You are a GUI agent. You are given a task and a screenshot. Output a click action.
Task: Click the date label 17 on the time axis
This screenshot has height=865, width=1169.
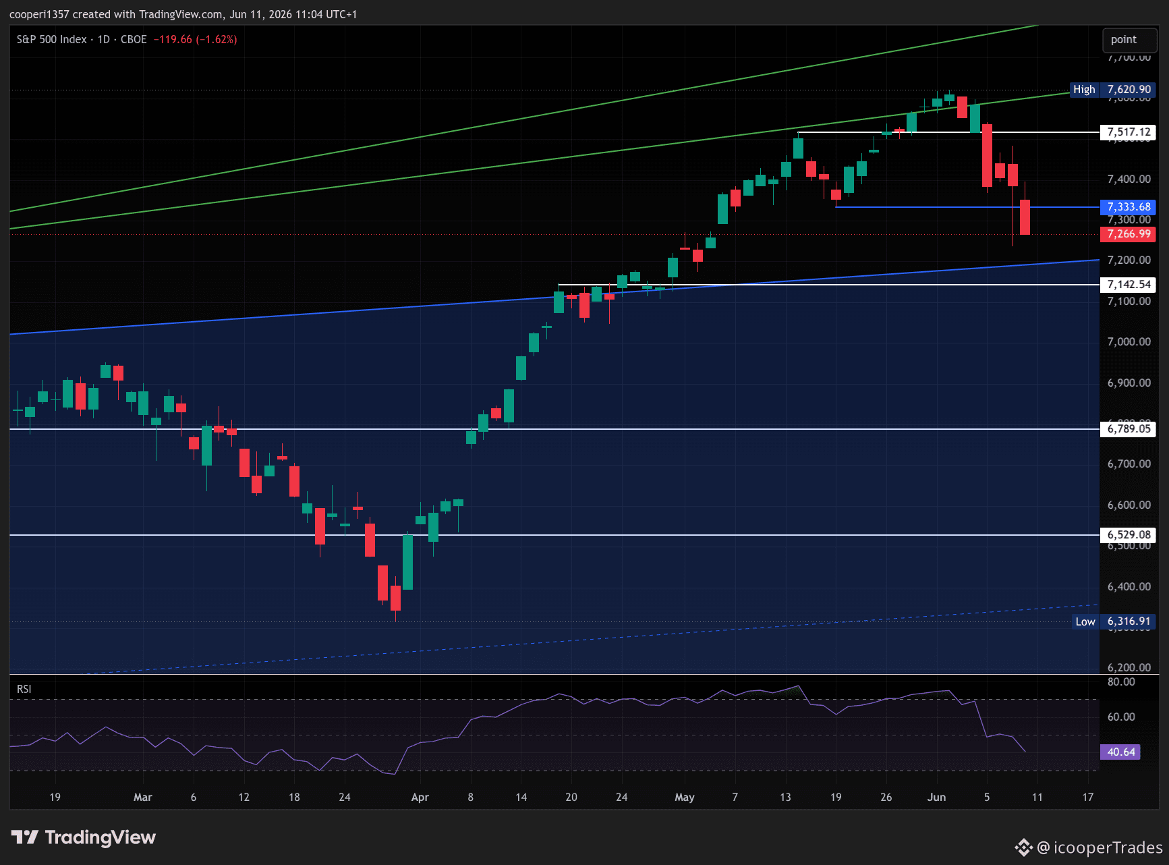[1088, 797]
